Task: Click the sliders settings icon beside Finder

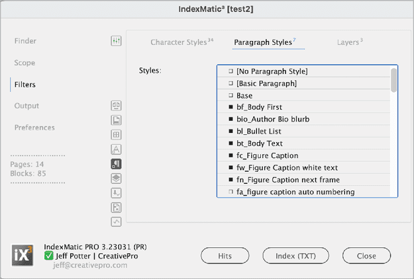Action: click(x=116, y=41)
